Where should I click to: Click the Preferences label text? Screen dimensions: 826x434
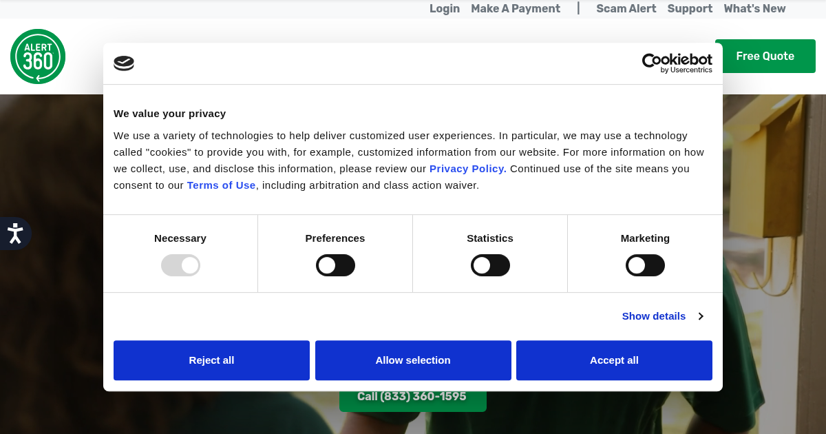coord(335,238)
